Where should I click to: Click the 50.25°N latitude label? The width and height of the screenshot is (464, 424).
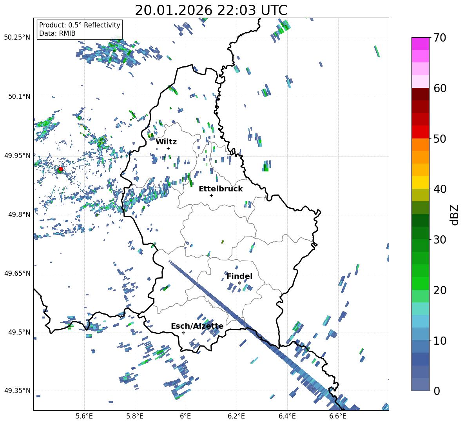point(17,38)
